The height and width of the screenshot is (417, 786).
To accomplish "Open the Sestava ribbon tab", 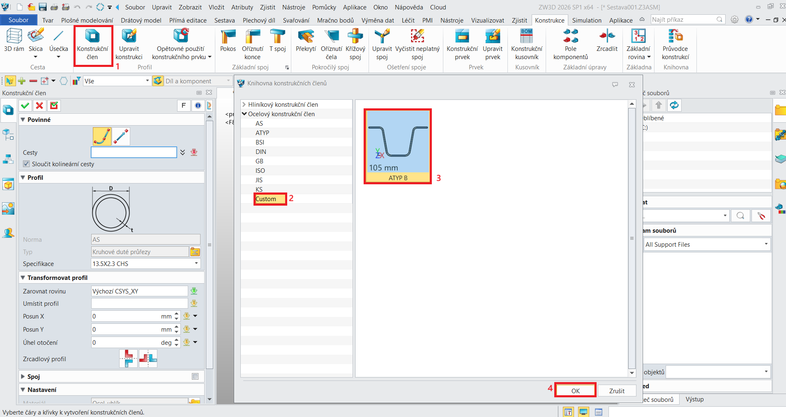I will point(225,20).
